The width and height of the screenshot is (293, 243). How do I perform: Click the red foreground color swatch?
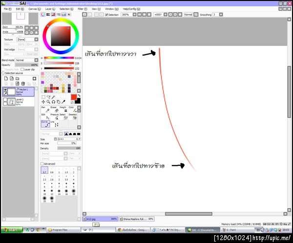(74, 97)
